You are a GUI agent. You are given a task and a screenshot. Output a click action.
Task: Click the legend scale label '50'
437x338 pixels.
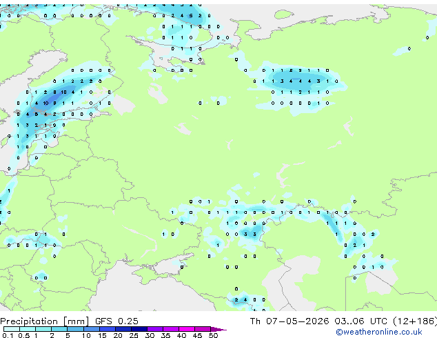214,335
